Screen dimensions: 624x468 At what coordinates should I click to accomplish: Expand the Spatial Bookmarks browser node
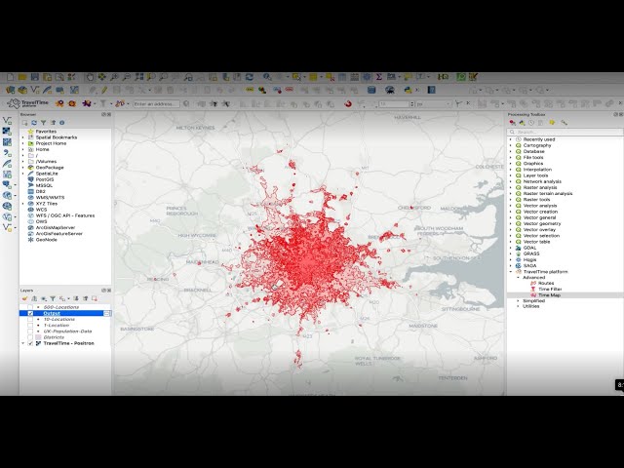(x=23, y=137)
